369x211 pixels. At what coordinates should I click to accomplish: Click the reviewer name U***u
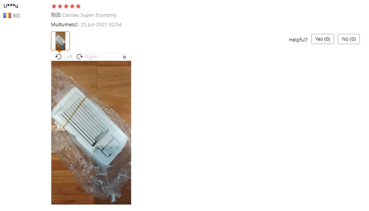11,6
